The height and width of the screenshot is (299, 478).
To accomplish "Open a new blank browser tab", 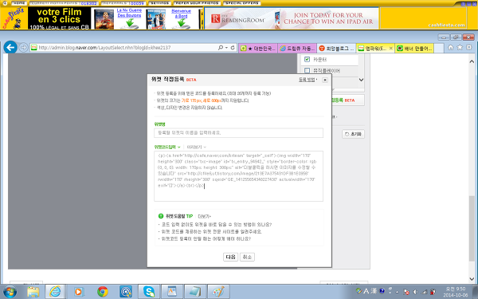I will pyautogui.click(x=438, y=48).
